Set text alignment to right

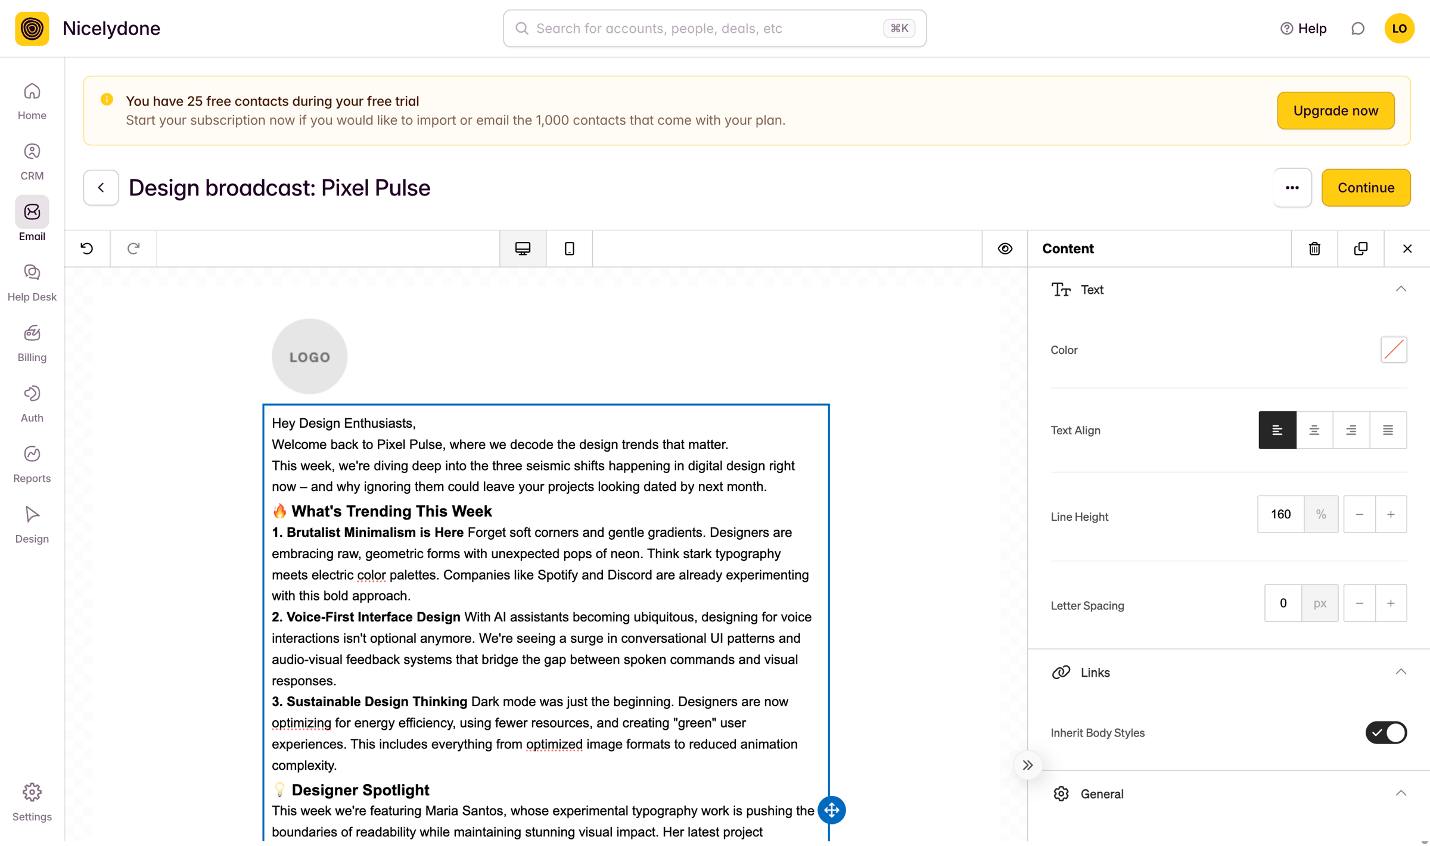pyautogui.click(x=1351, y=430)
